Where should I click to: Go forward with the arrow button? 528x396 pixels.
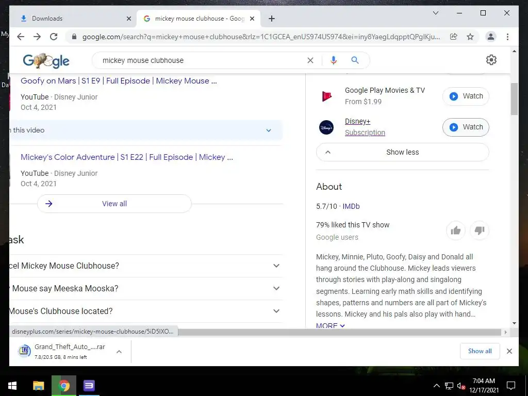click(x=37, y=37)
